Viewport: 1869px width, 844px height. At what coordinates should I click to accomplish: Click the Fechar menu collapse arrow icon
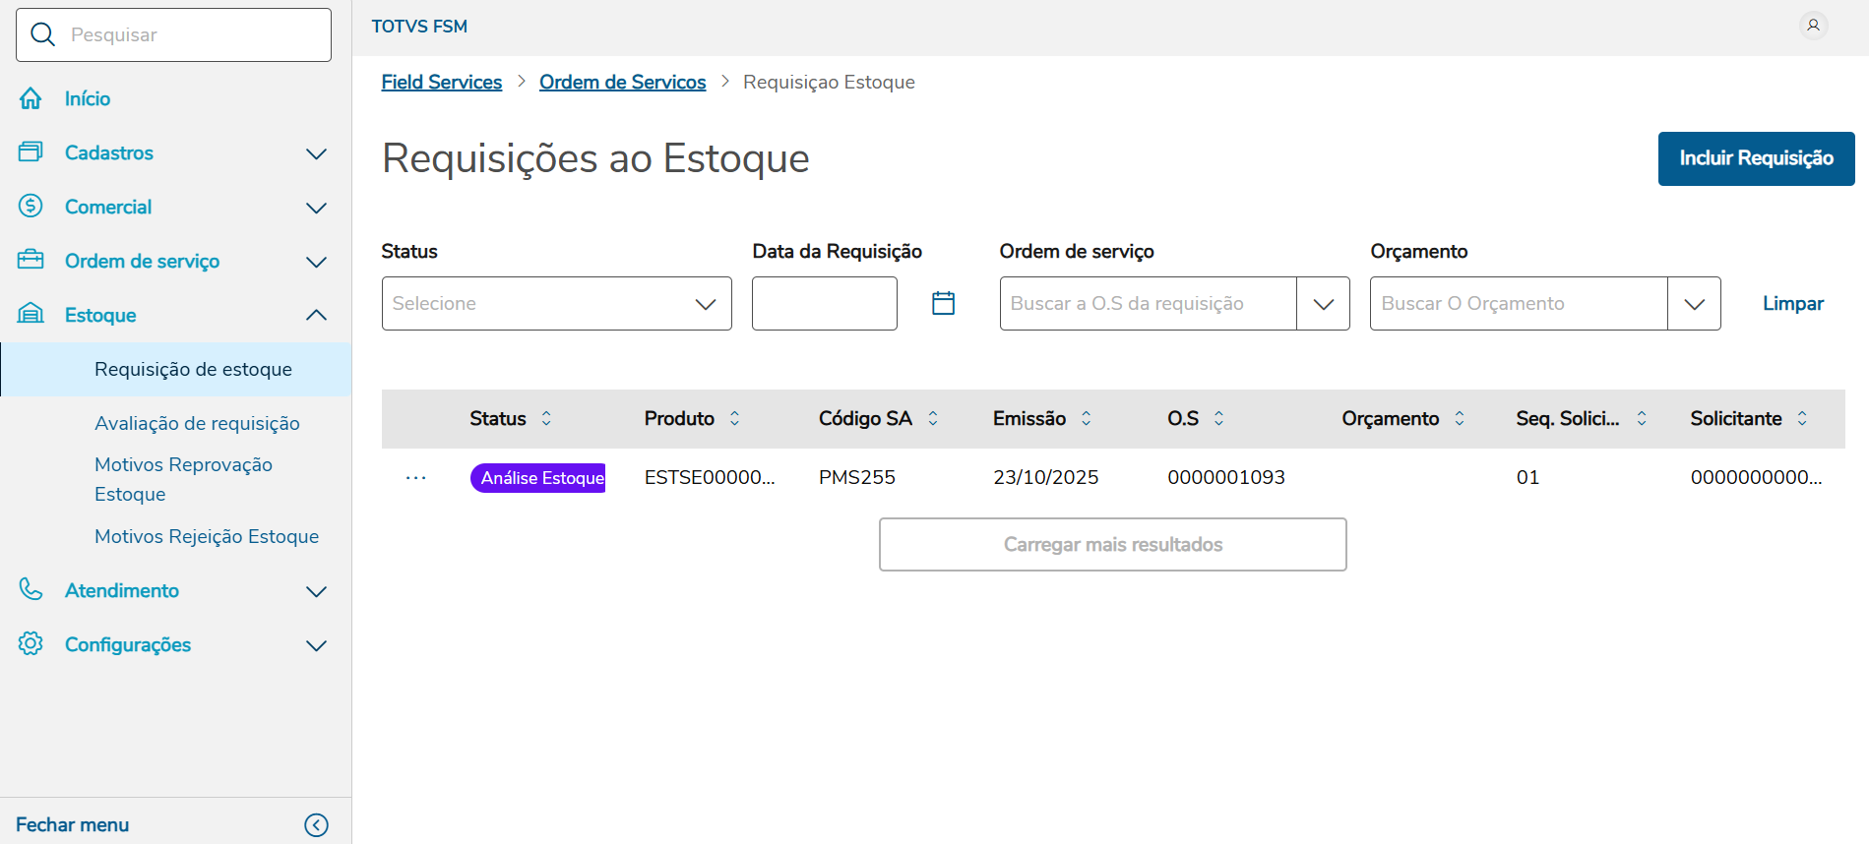click(x=316, y=825)
